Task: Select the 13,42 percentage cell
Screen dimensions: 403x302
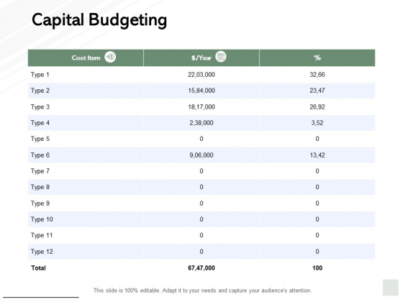Action: [x=317, y=155]
